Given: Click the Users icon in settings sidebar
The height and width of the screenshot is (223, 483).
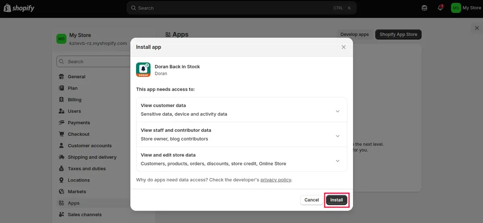Looking at the screenshot, I should coord(62,111).
